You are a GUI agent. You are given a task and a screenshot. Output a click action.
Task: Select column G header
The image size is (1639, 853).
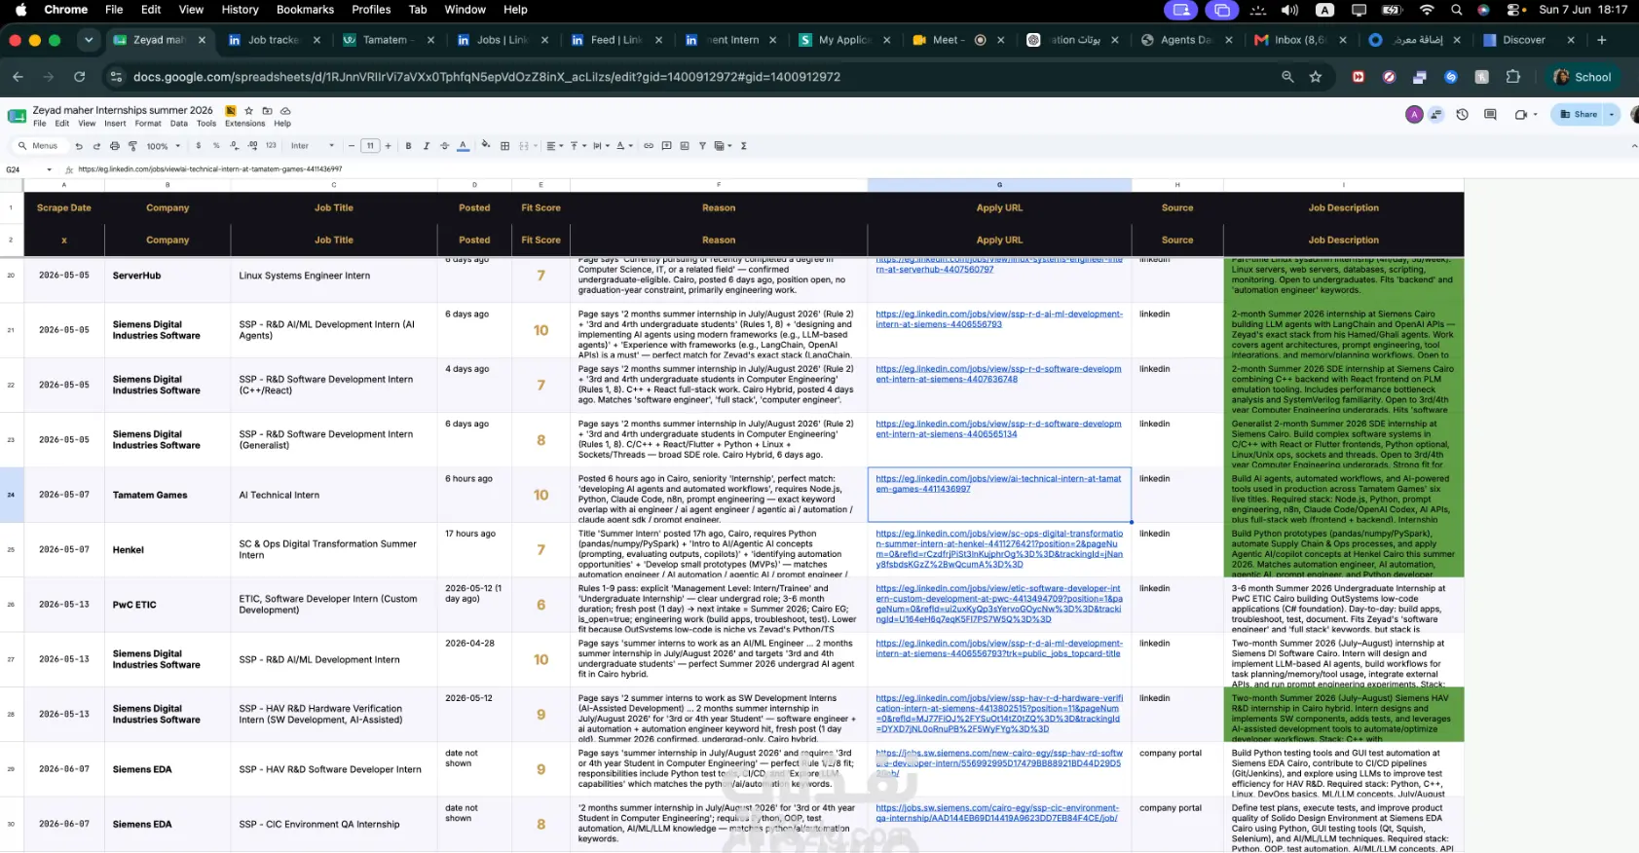tap(999, 185)
